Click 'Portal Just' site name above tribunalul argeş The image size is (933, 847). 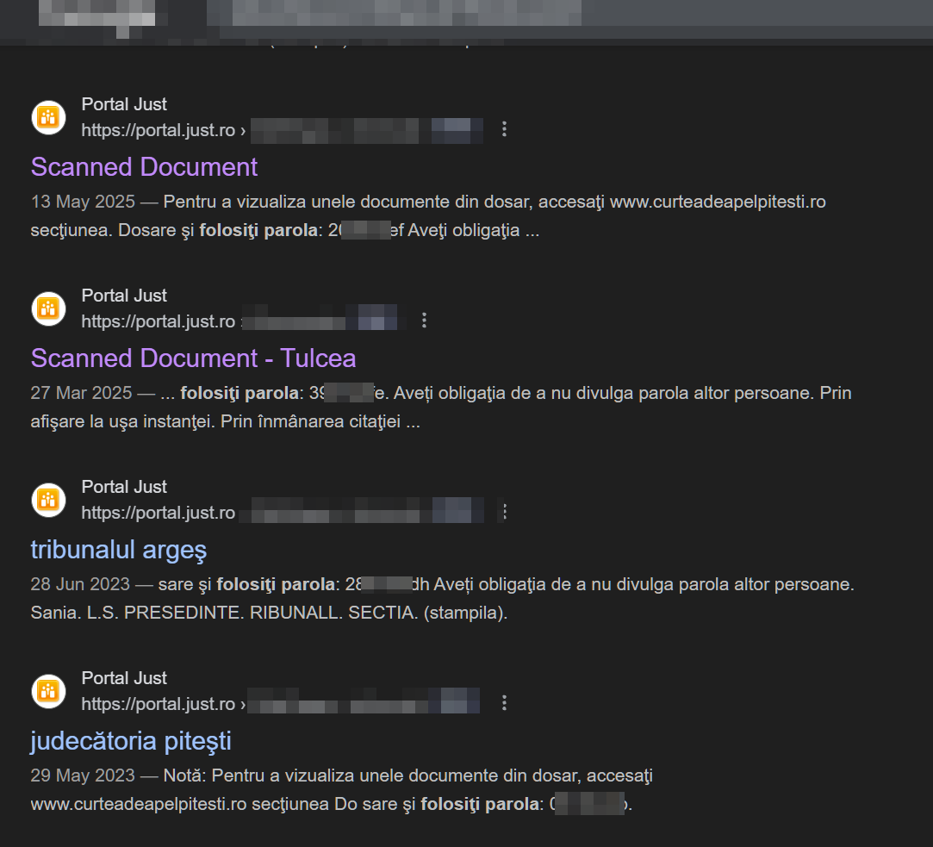click(x=124, y=487)
